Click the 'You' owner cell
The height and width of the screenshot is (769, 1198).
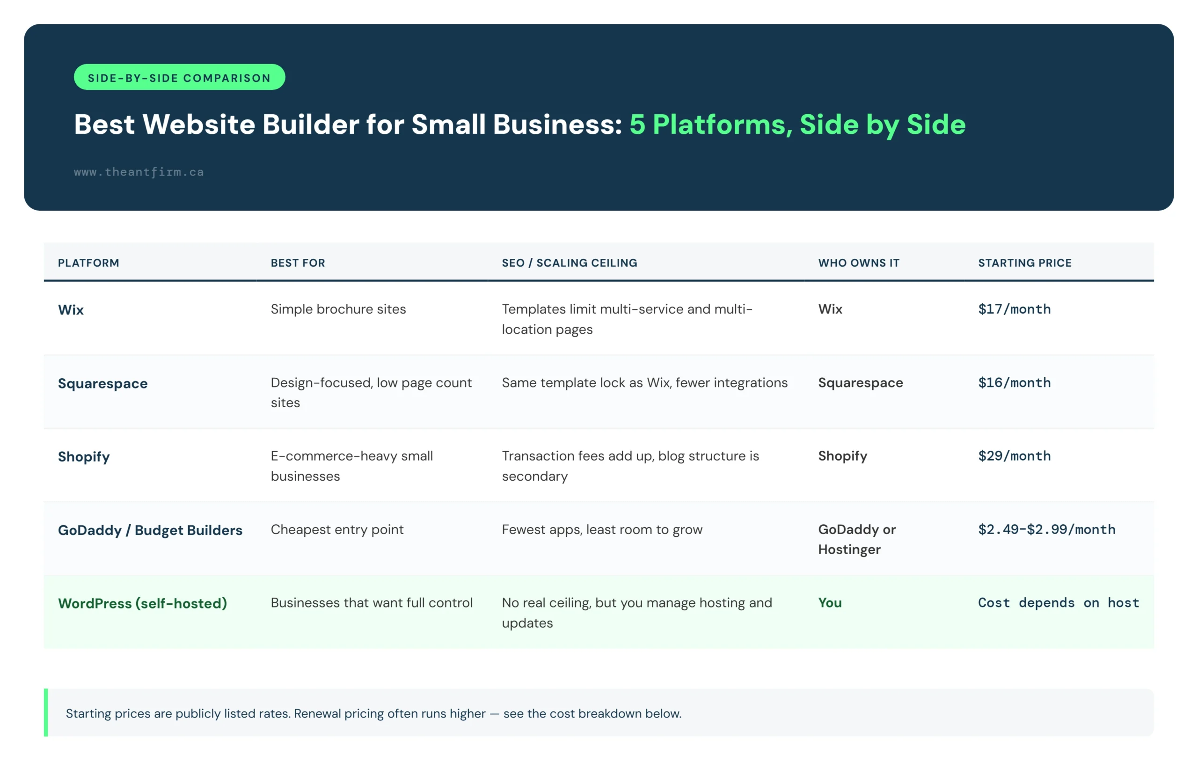click(x=830, y=603)
